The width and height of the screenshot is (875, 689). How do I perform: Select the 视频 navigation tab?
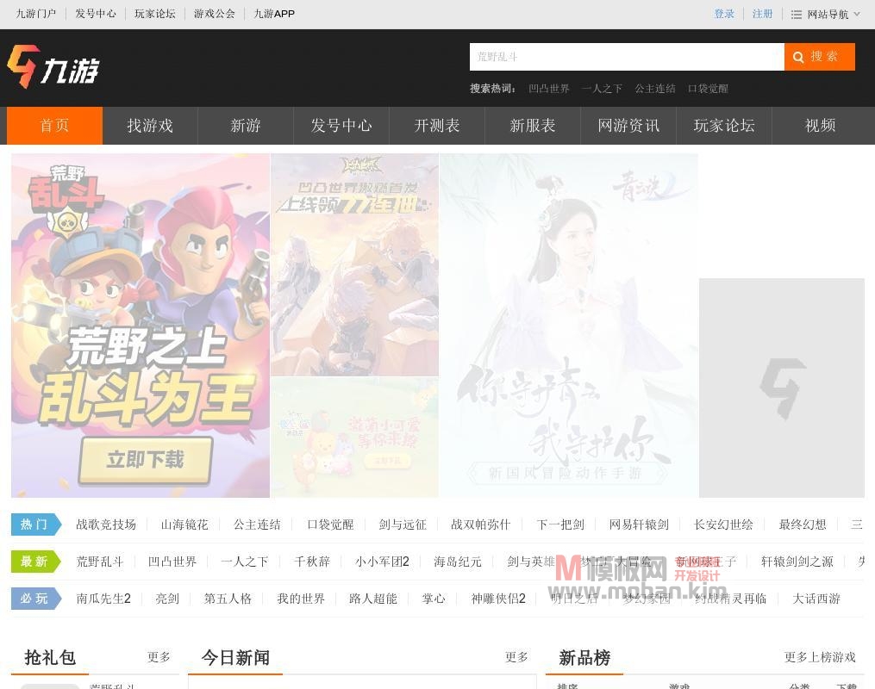pos(821,126)
